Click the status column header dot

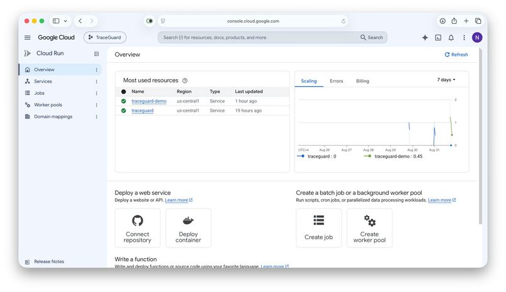click(124, 92)
